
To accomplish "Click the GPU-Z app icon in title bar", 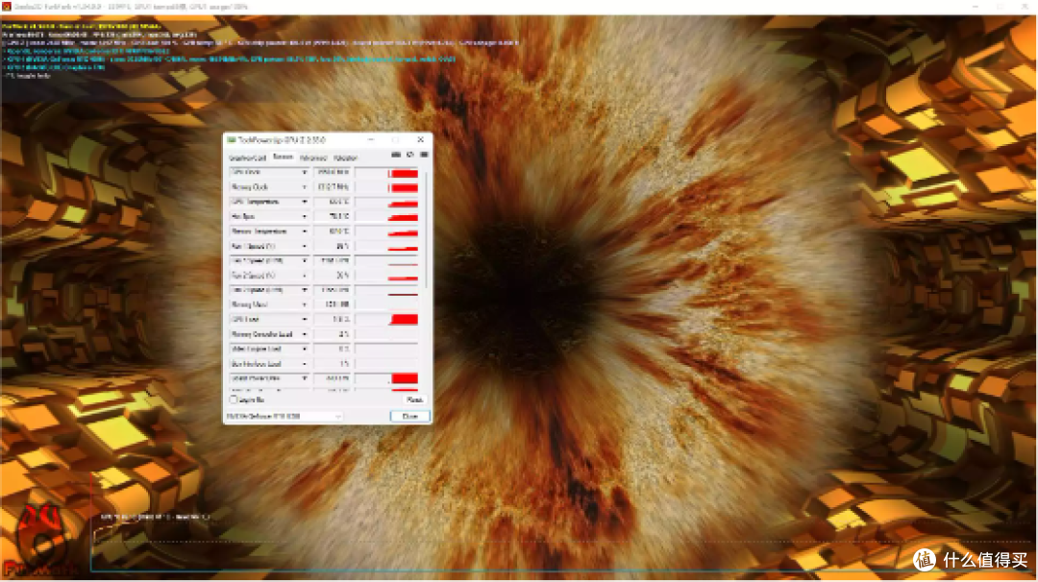I will 231,140.
